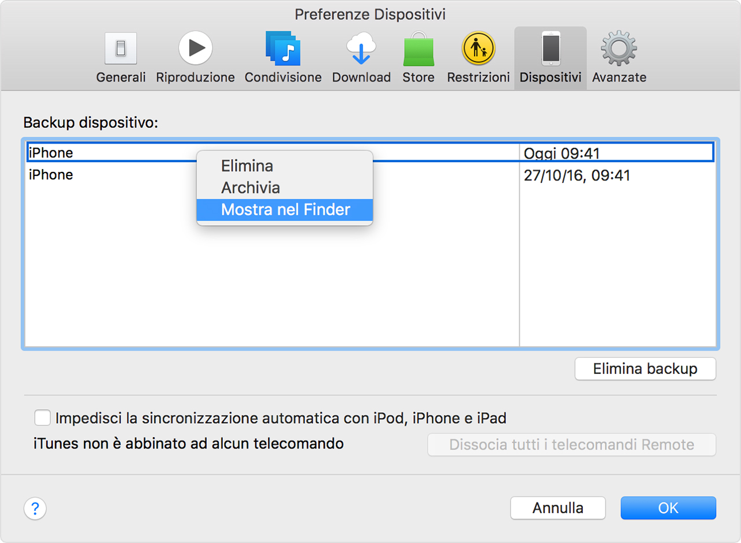Open the Avanzate gear preferences

pos(619,58)
